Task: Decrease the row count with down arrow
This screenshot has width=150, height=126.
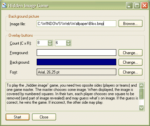Action: coord(68,44)
